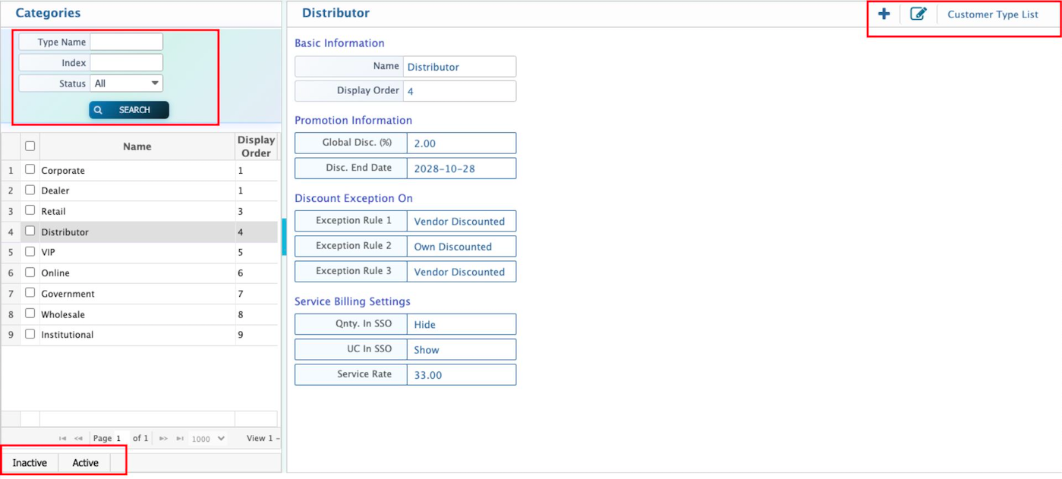Click the plus icon to add customer type

tap(884, 14)
